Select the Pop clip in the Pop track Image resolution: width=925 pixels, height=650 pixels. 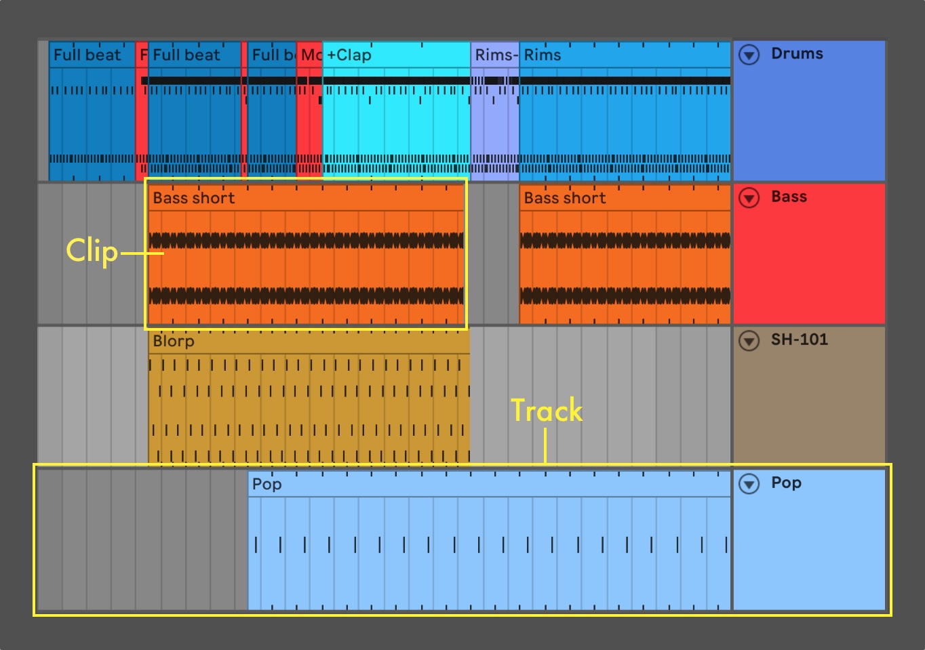489,541
